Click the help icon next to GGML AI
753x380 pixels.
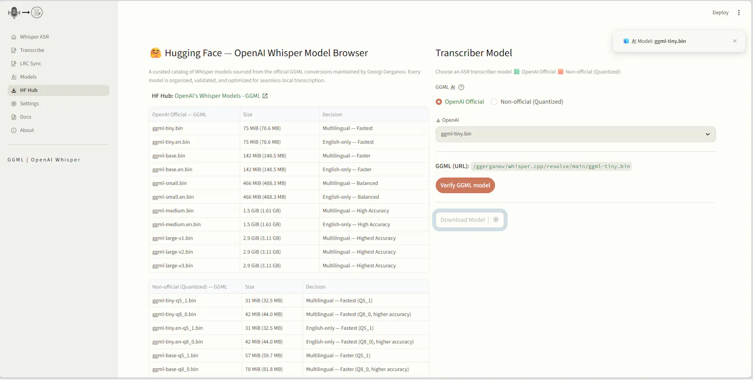click(x=461, y=87)
